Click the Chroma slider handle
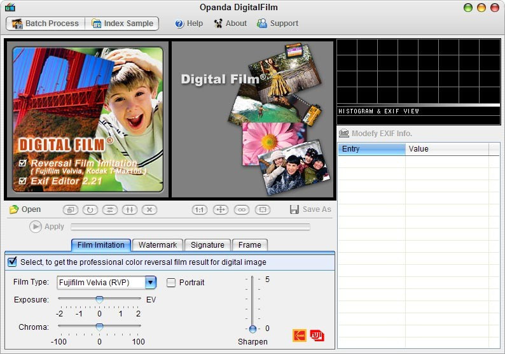Viewport: 505px width, 354px height. pyautogui.click(x=99, y=327)
